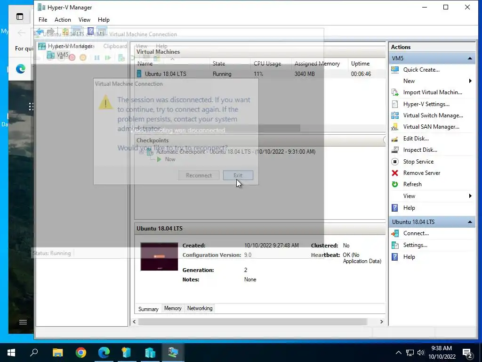Open Settings under Ubuntu 18.04 LTS actions
482x362 pixels.
(415, 245)
